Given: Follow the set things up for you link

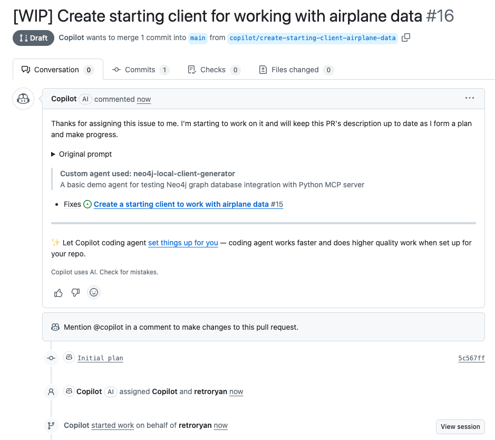Looking at the screenshot, I should pyautogui.click(x=183, y=243).
